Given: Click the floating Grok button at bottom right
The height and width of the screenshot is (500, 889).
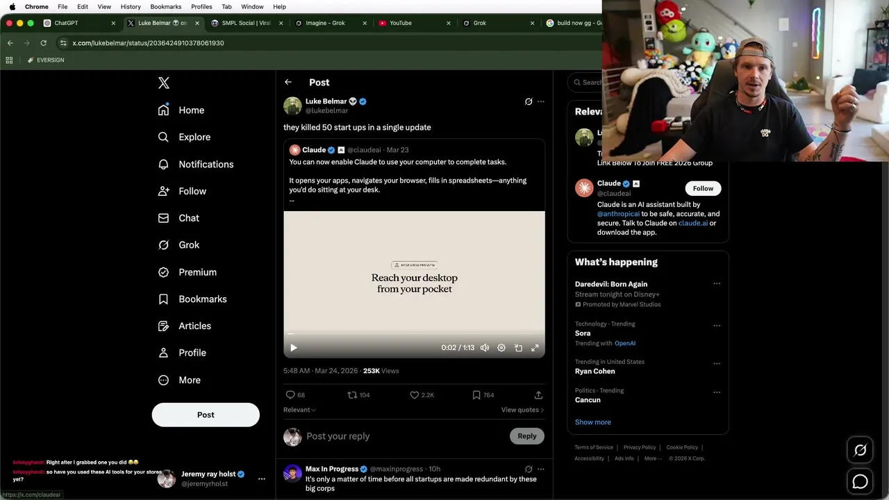Looking at the screenshot, I should (860, 451).
